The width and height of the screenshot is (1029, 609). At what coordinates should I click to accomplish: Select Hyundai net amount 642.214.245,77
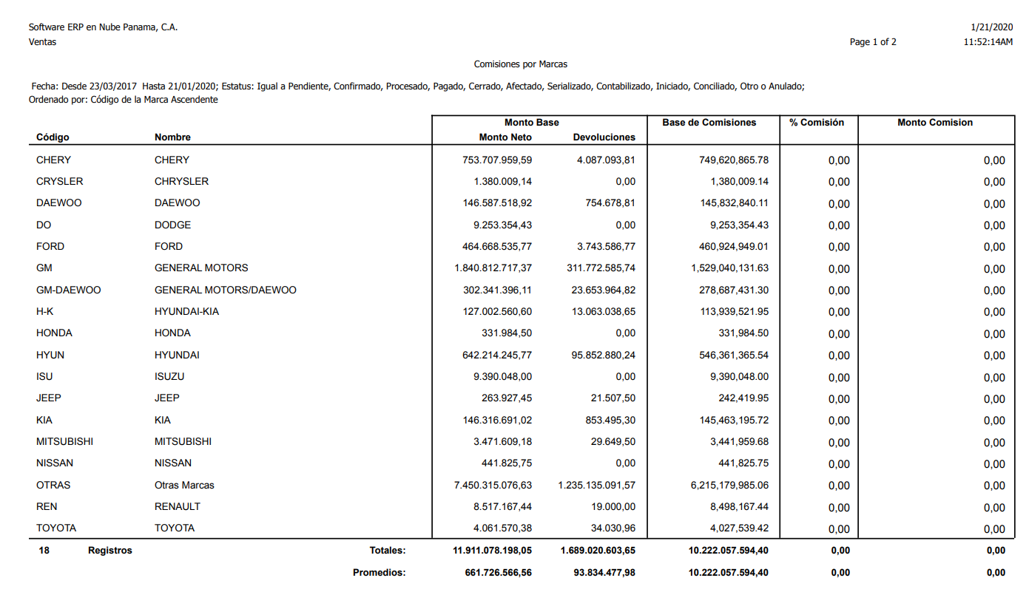[x=497, y=355]
